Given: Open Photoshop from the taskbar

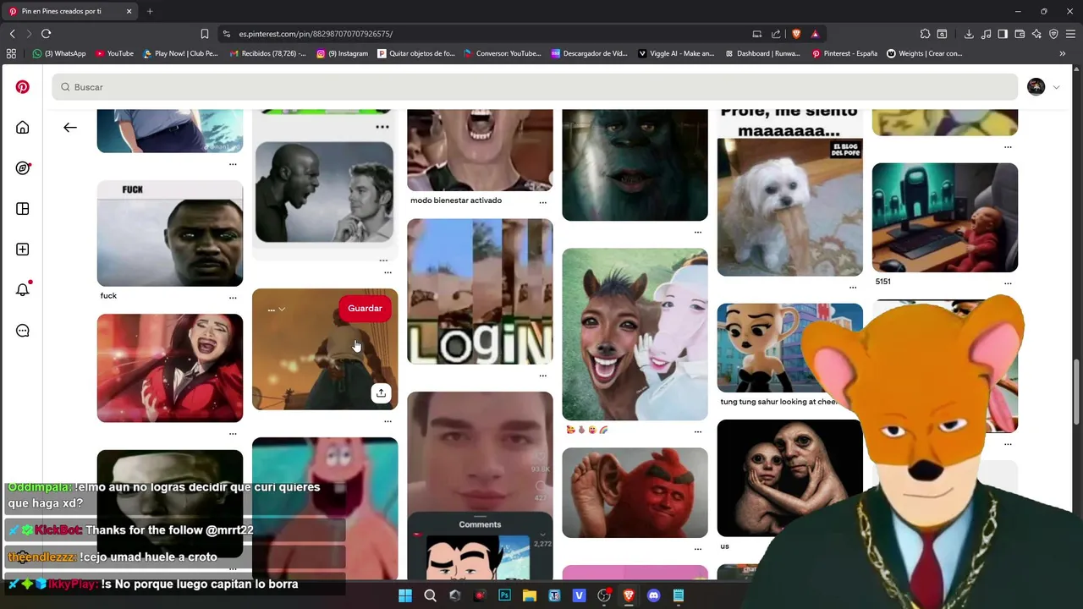Looking at the screenshot, I should 504,595.
